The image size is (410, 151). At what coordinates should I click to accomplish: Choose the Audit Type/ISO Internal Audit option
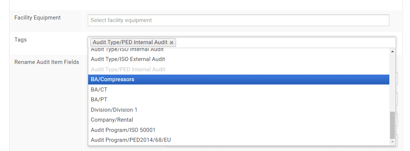[127, 50]
